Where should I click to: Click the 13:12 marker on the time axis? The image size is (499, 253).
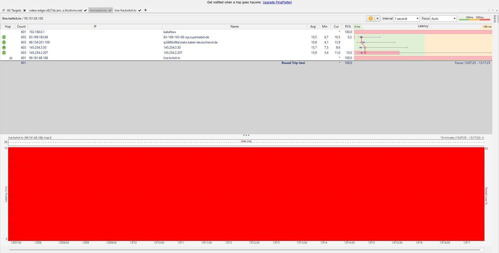click(228, 243)
